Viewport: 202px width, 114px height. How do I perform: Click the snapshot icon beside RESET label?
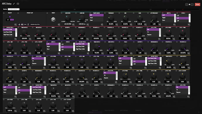click(x=47, y=13)
